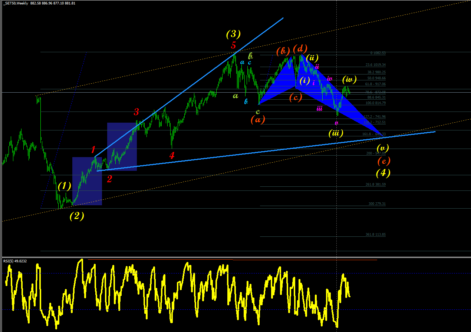Select the Fibonacci level 23.6 1019.34

(x=375, y=65)
